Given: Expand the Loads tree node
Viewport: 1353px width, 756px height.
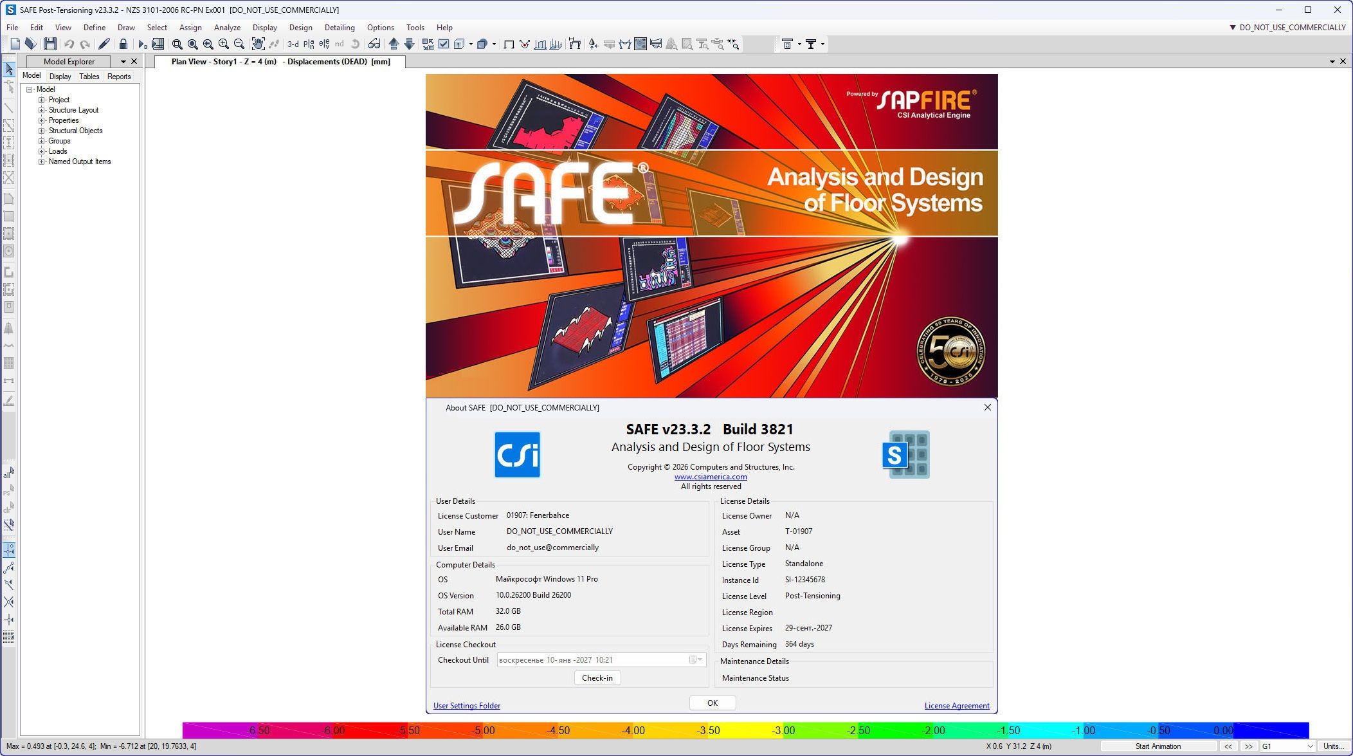Looking at the screenshot, I should click(x=42, y=151).
